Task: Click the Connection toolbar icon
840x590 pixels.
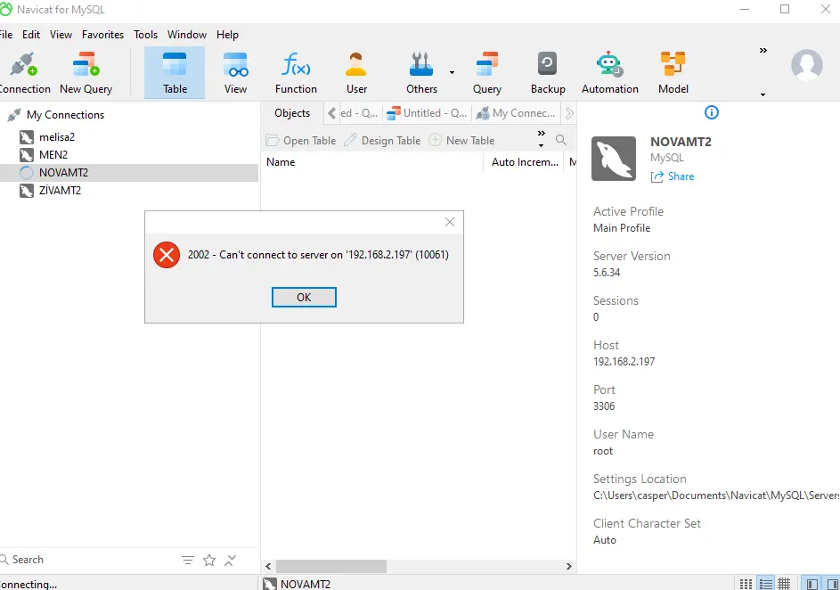Action: pyautogui.click(x=24, y=73)
